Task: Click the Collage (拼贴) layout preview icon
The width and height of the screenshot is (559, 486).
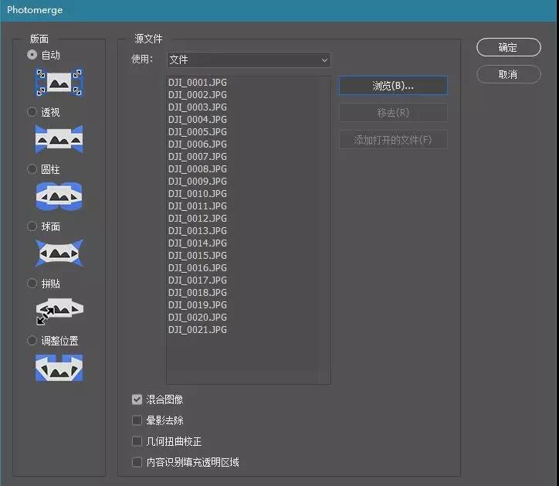Action: [59, 311]
